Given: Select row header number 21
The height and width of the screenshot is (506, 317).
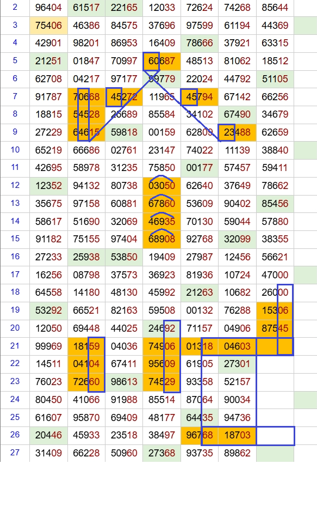Looking at the screenshot, I should point(15,346).
